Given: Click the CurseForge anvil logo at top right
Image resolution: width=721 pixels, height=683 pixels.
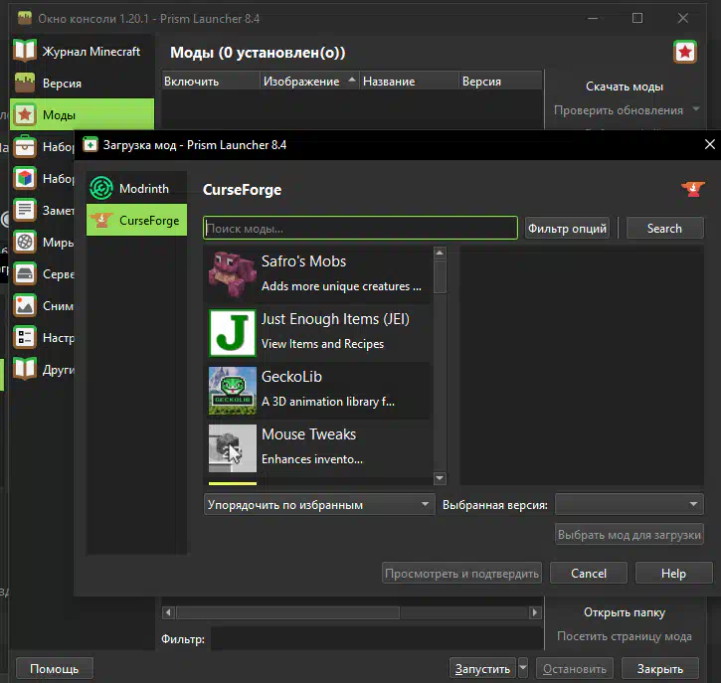Looking at the screenshot, I should (x=693, y=189).
